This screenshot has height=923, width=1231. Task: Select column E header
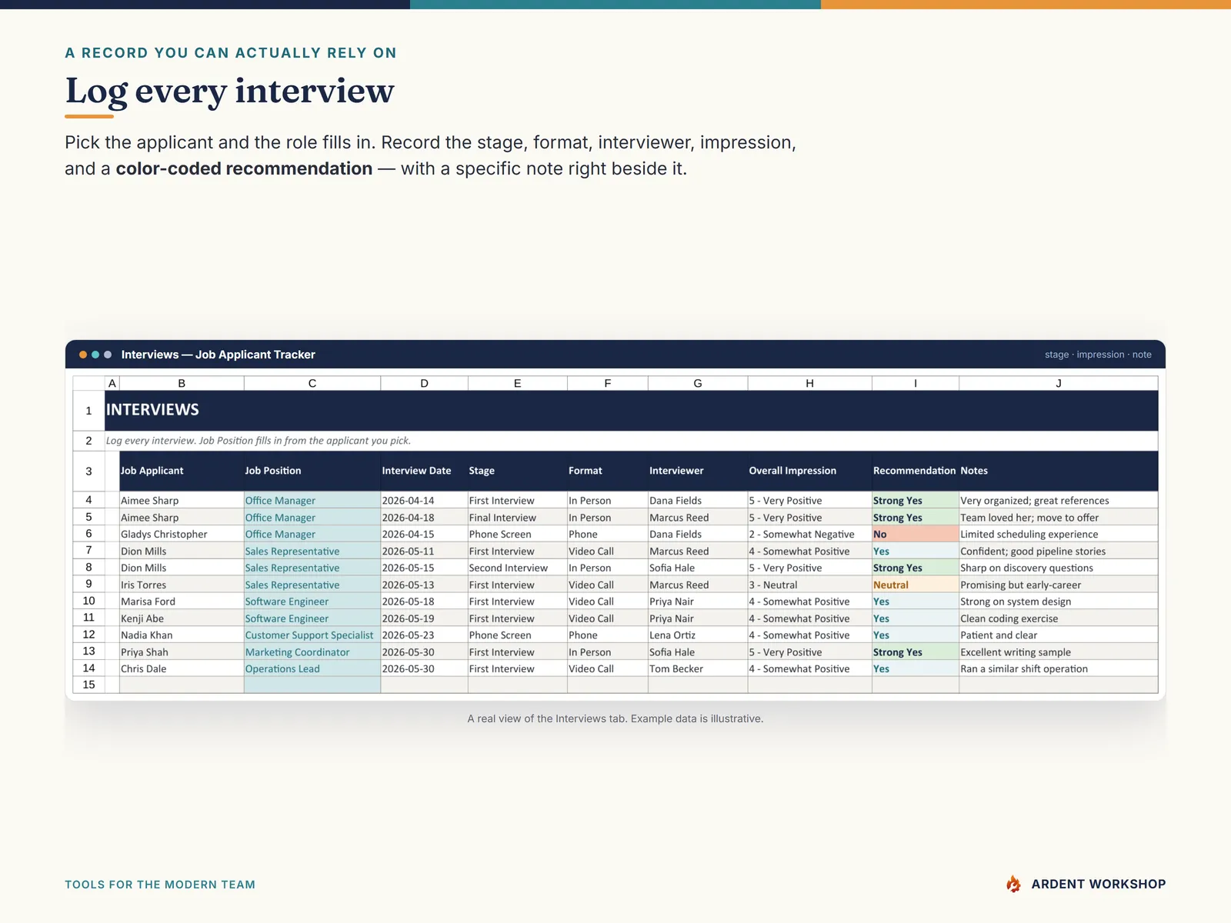[x=517, y=383]
